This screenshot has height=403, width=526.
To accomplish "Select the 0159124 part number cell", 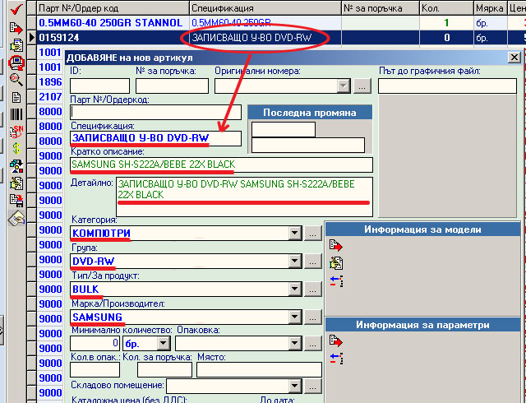I will [113, 37].
